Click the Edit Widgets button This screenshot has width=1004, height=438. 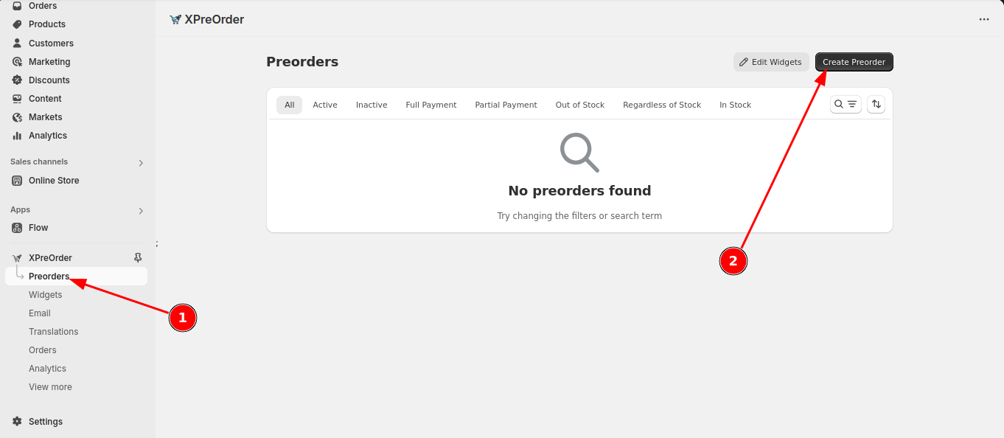pyautogui.click(x=771, y=62)
